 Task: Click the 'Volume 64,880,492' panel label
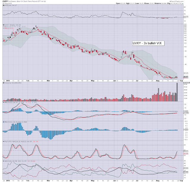[13, 83]
